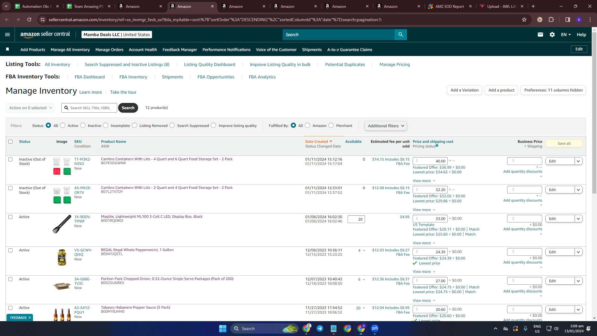Bookmark this page with the star icon
Viewport: 597px width, 336px height.
[524, 20]
